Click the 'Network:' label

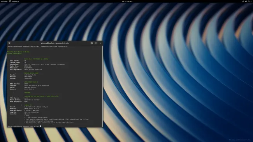click(13, 89)
